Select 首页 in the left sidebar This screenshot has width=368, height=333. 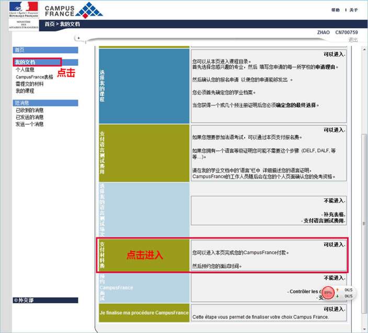[x=45, y=50]
